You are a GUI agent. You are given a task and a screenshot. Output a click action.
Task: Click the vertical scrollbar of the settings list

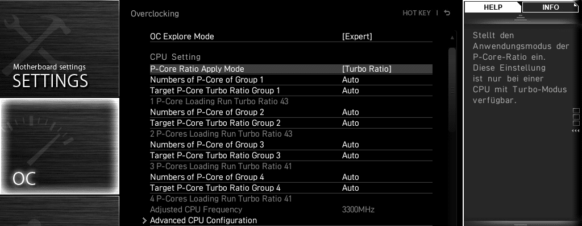pos(452,89)
